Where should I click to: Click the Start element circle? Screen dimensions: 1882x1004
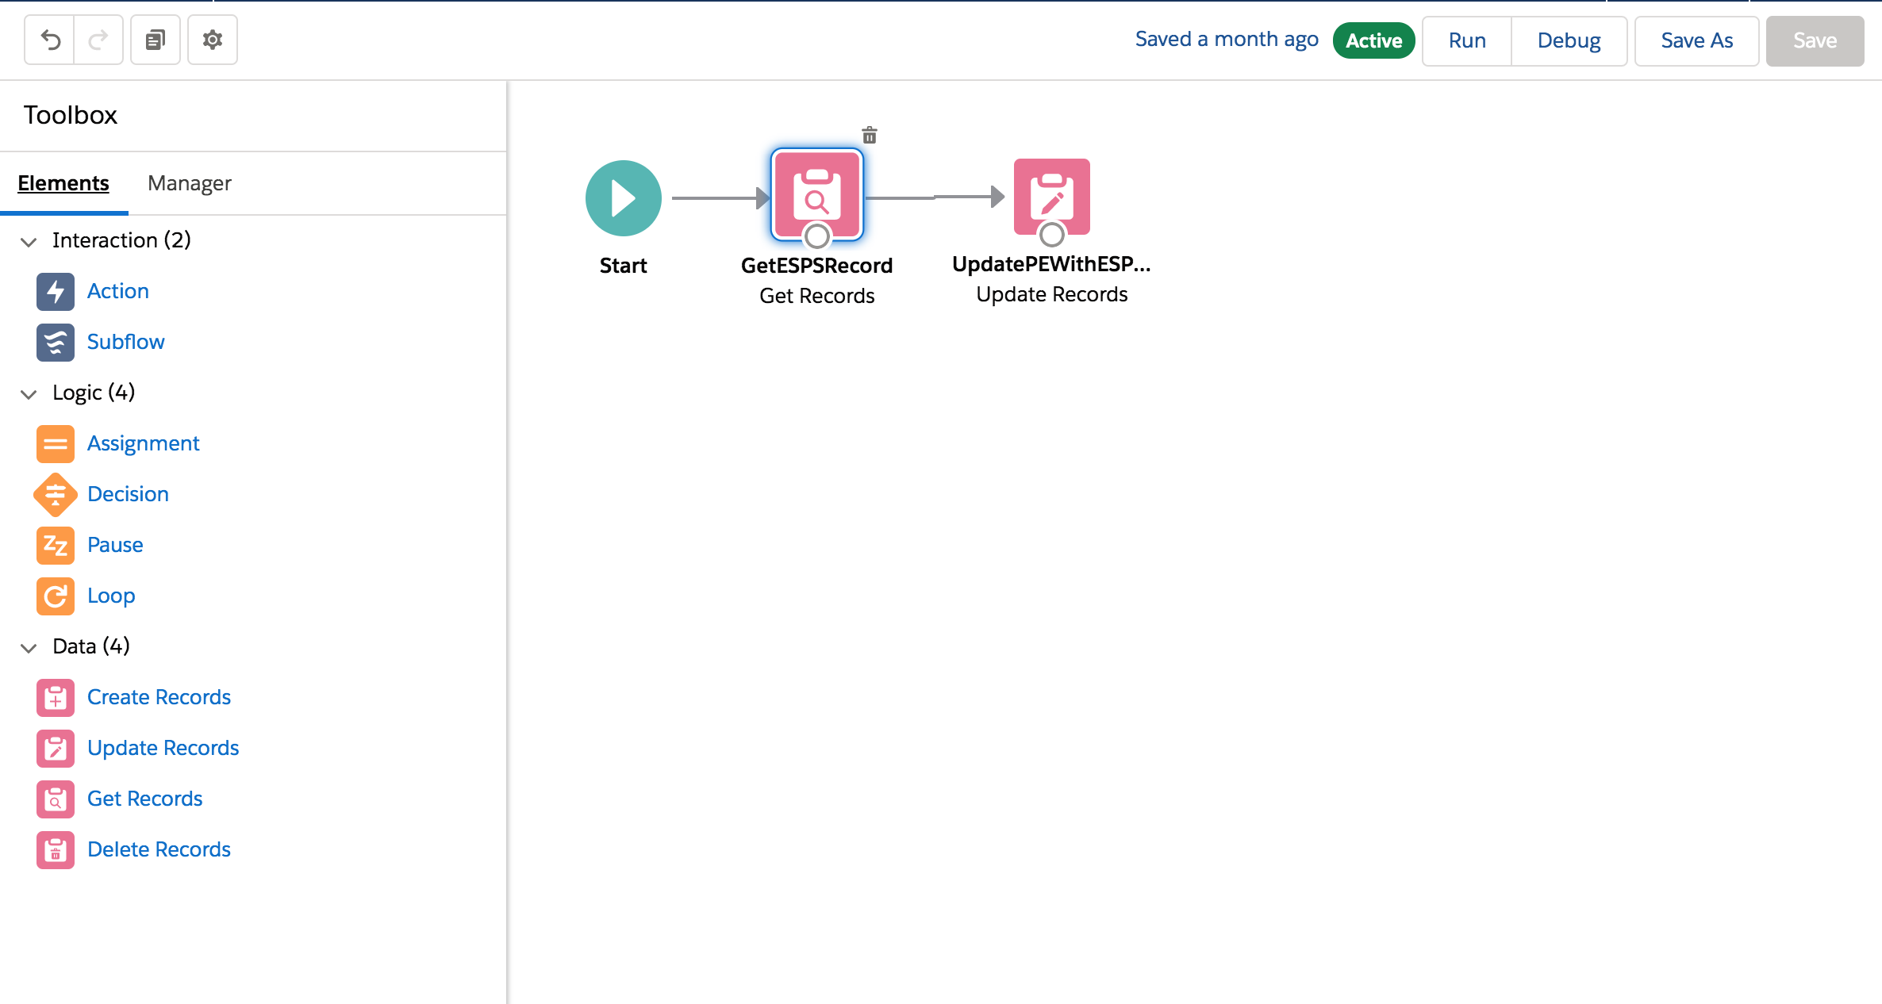[x=624, y=198]
